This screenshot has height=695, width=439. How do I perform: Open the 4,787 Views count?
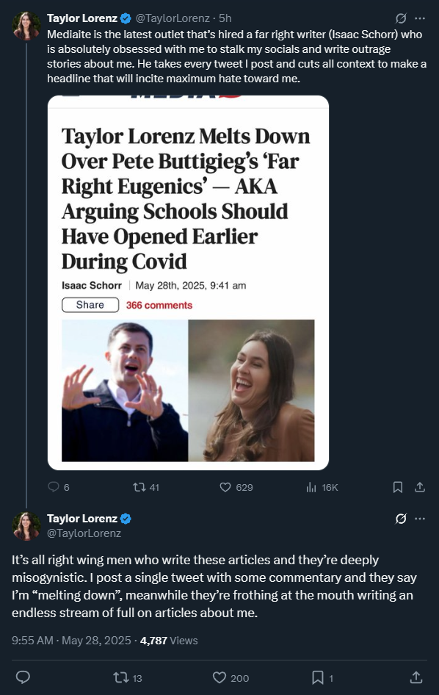coord(169,641)
